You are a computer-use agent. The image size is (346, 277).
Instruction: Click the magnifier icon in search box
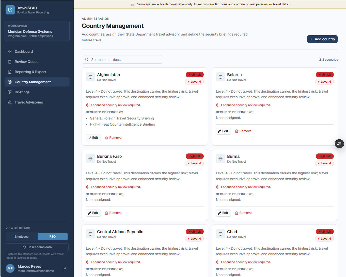pos(87,60)
